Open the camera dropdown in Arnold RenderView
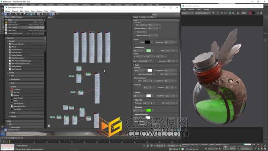 pos(202,13)
